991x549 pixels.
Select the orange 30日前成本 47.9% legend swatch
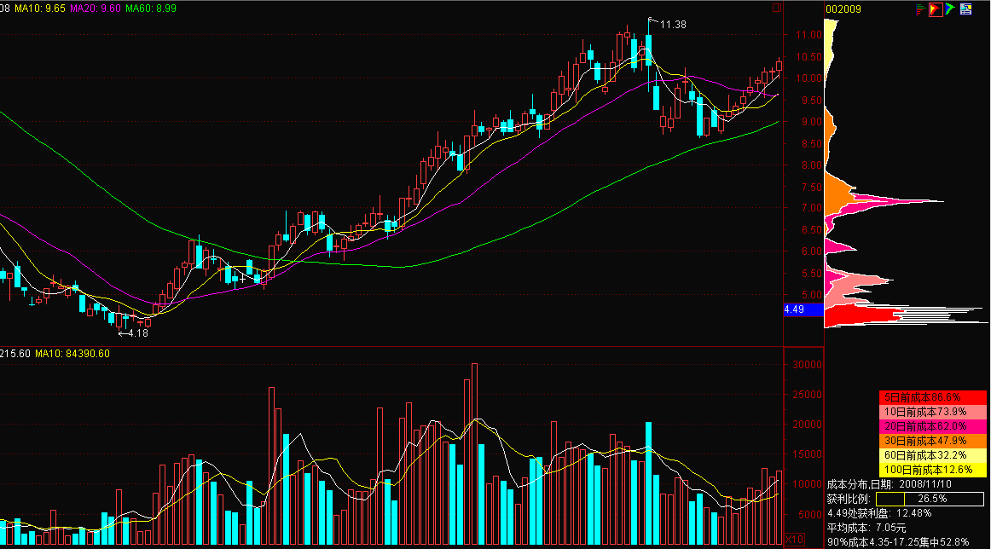tap(933, 441)
